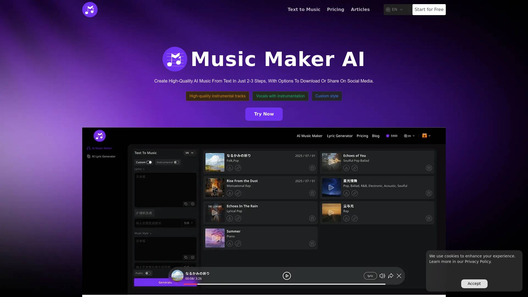Play the 星光慢舞 track thumbnail
This screenshot has width=528, height=297.
coord(331,188)
